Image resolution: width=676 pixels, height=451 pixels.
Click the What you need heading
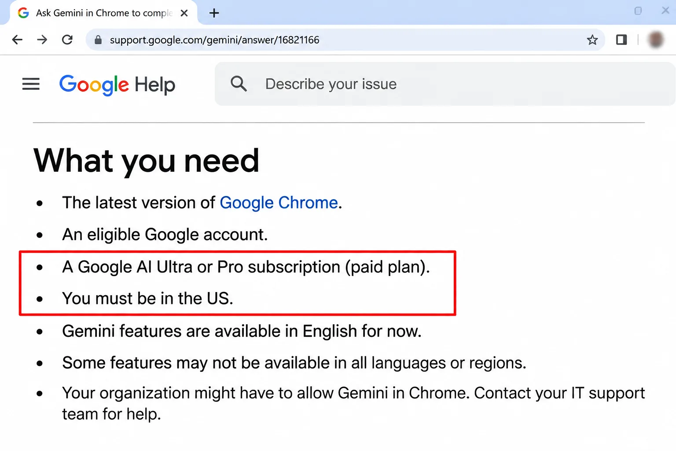(x=146, y=161)
